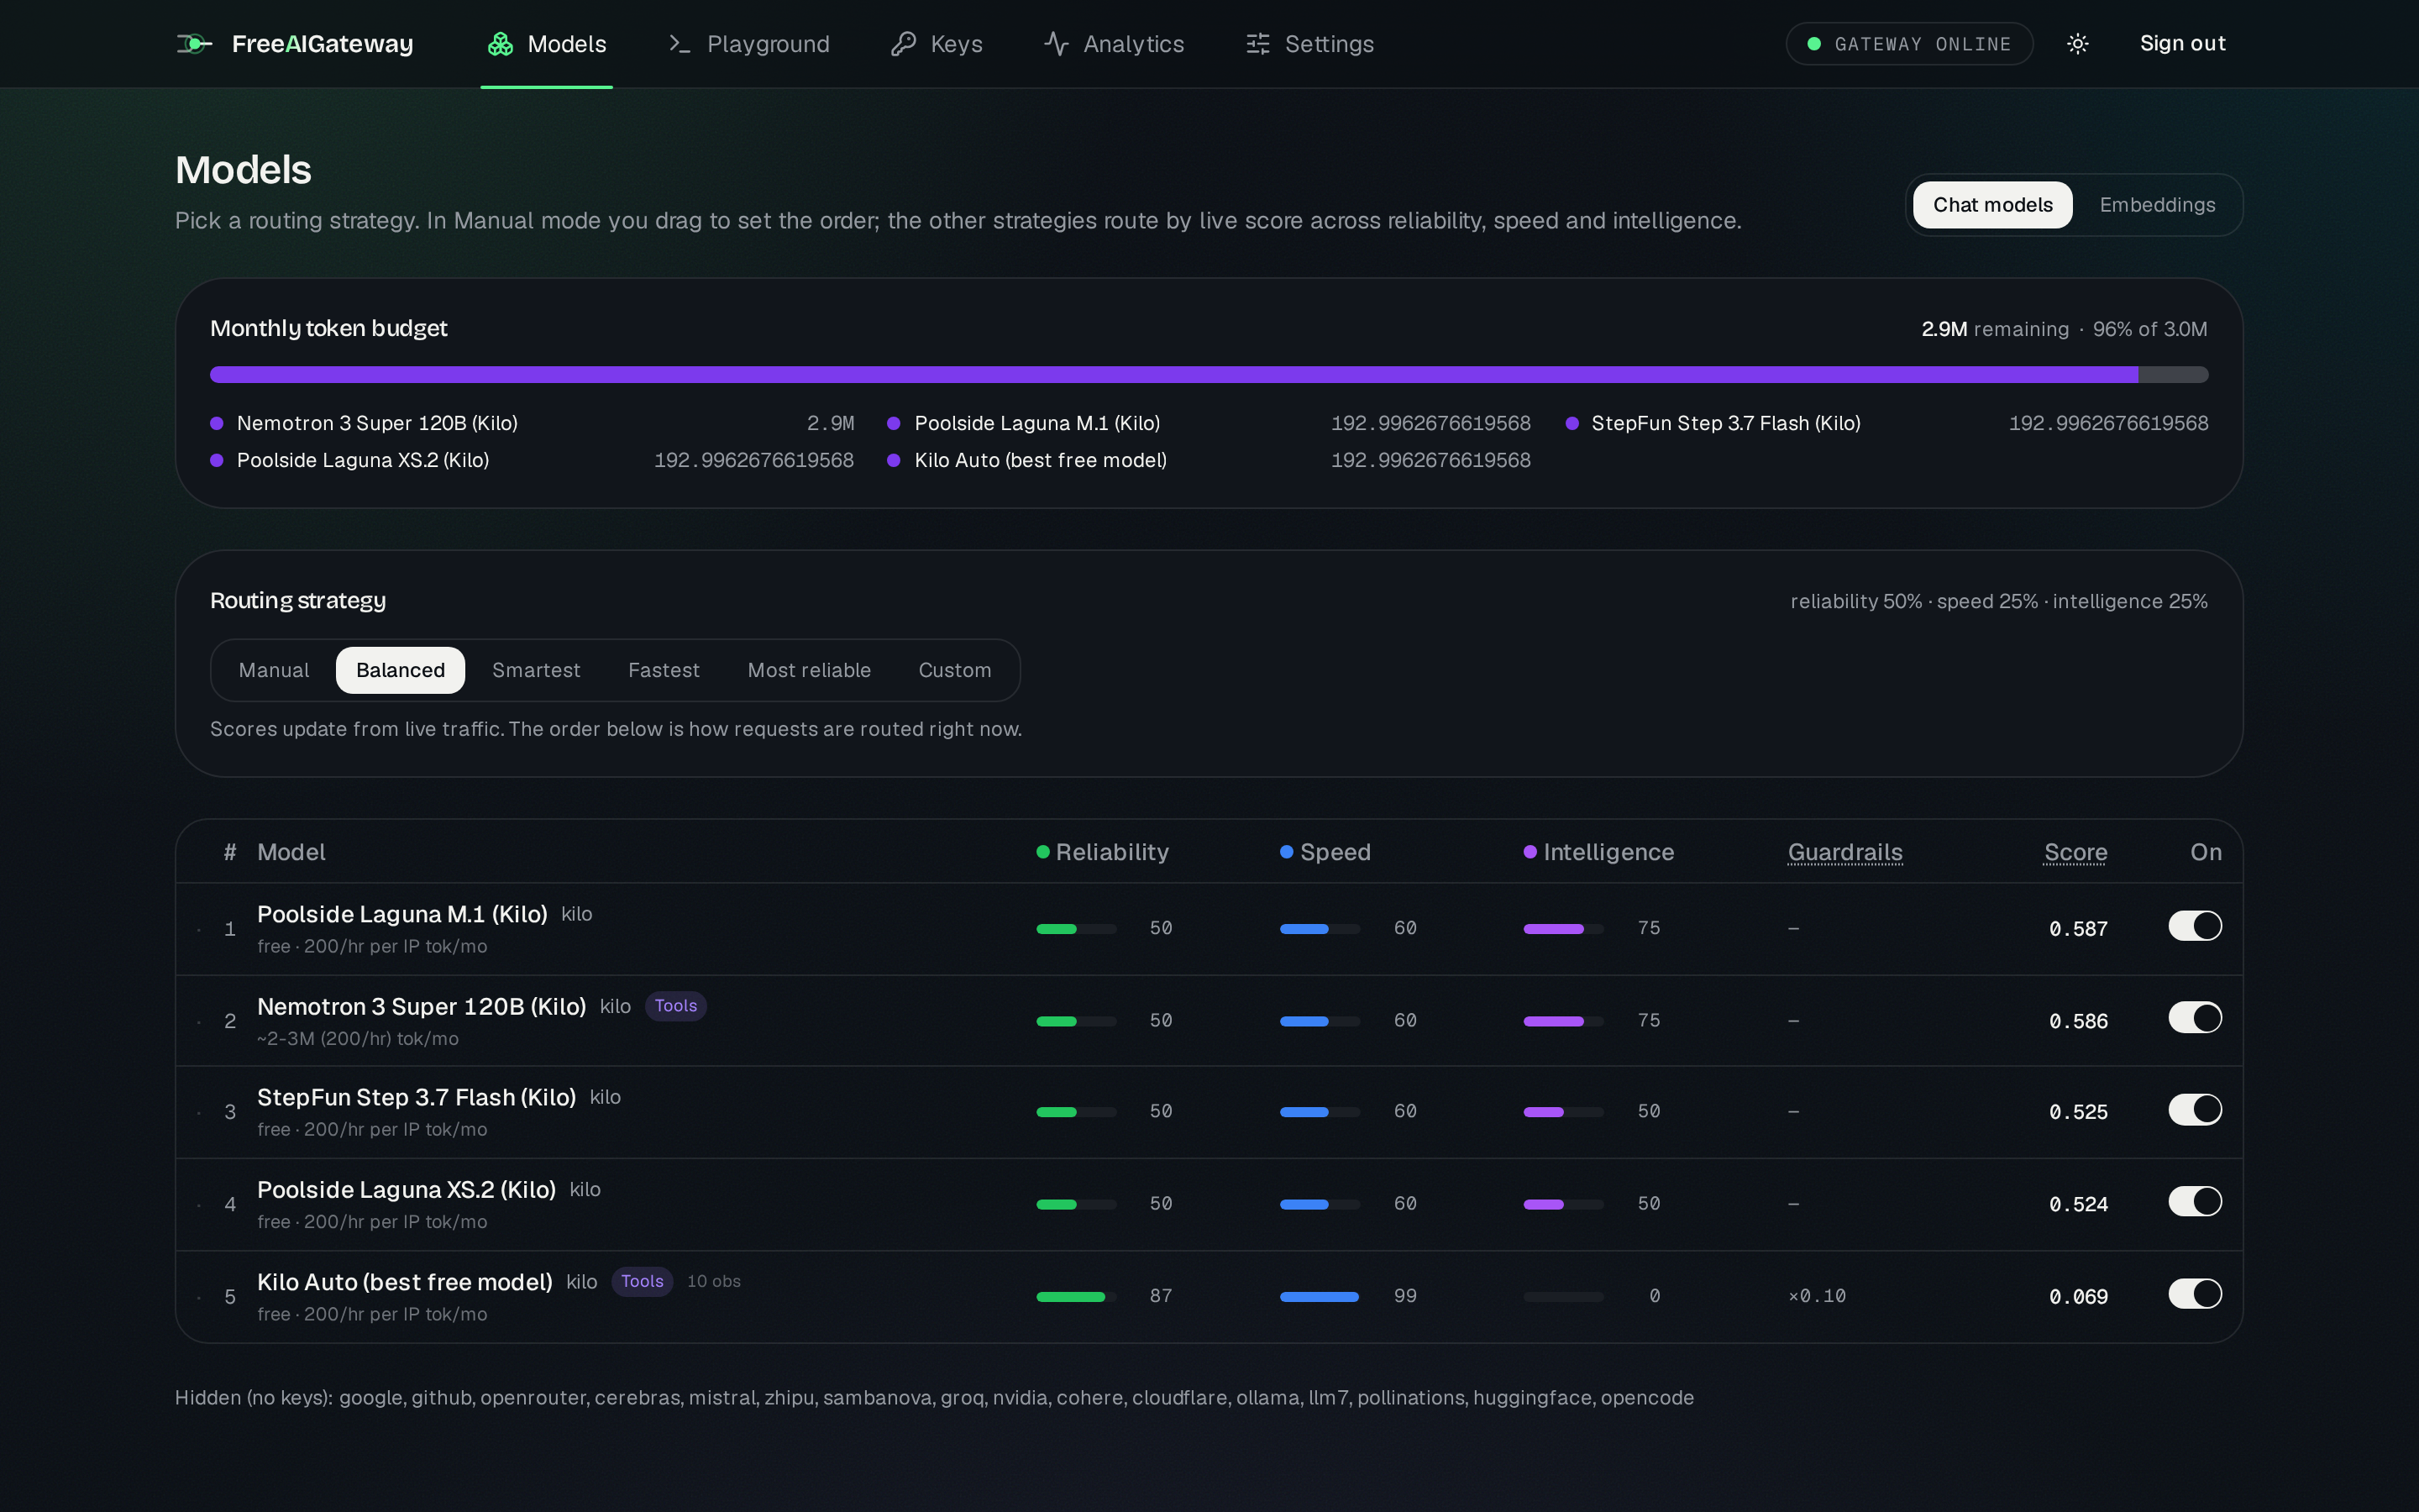Toggle light theme with the sun icon
This screenshot has height=1512, width=2419.
click(x=2077, y=44)
